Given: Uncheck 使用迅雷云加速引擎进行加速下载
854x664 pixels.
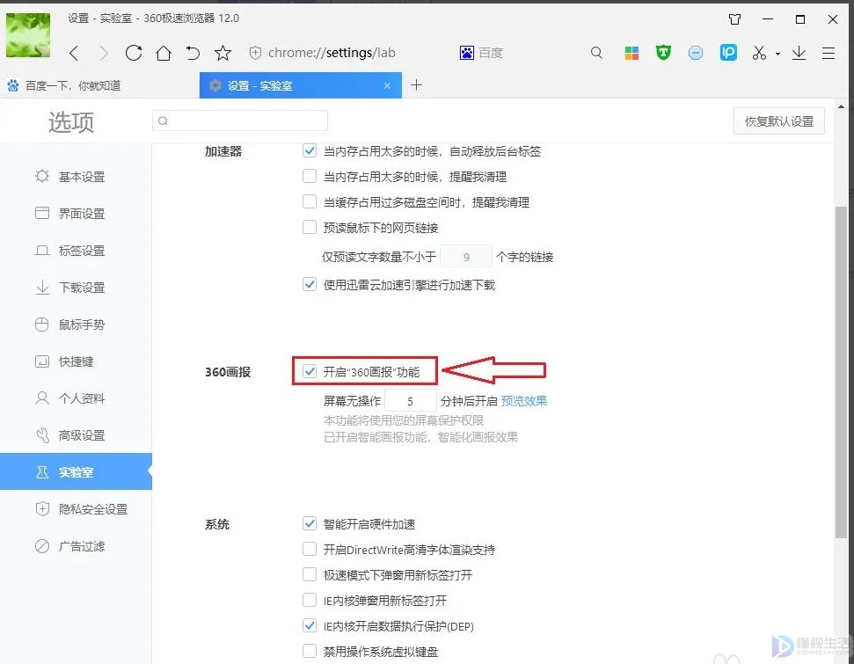Looking at the screenshot, I should pyautogui.click(x=310, y=284).
